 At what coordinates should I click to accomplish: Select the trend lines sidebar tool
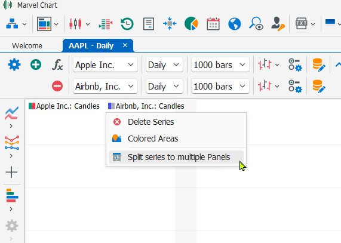pos(11,113)
